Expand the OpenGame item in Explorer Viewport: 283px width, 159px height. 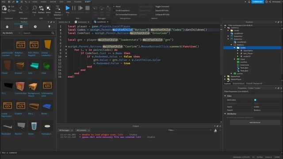[x=238, y=51]
